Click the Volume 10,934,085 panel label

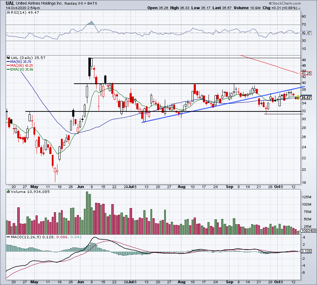coord(30,192)
